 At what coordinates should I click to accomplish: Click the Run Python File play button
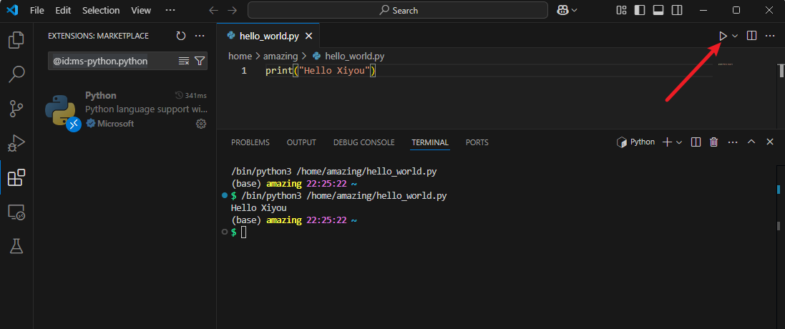723,36
